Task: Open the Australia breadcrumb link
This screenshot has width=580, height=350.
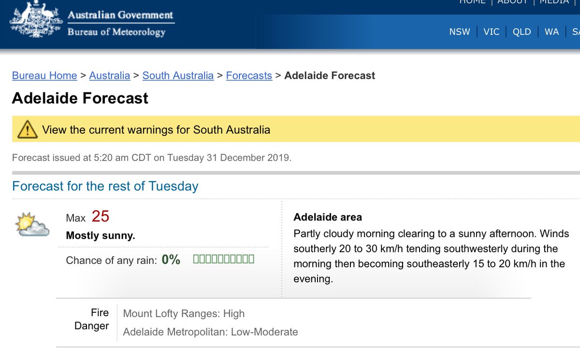Action: [110, 75]
